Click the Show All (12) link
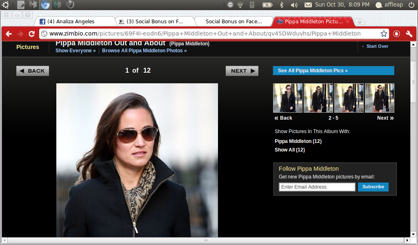 pos(290,150)
